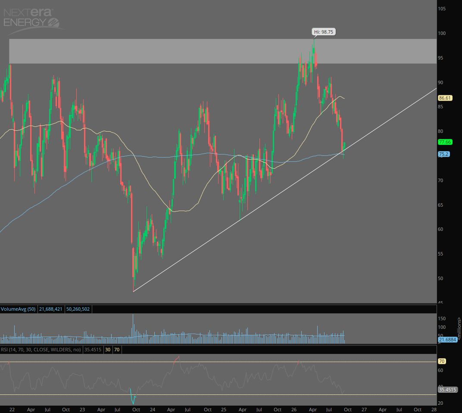Viewport: 462px width, 413px height.
Task: Select the white rising trendline
Action: tap(285, 190)
